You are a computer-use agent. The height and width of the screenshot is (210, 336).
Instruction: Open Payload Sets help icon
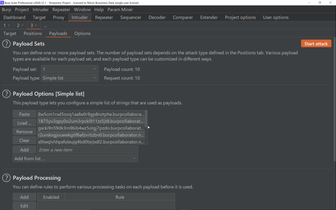(6, 44)
